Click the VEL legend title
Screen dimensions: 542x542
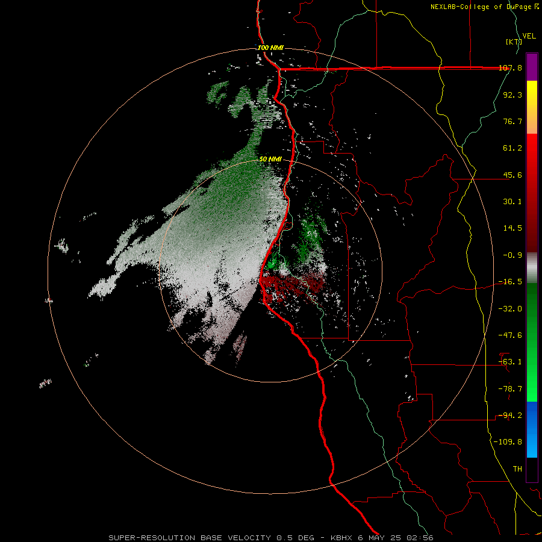click(x=529, y=36)
